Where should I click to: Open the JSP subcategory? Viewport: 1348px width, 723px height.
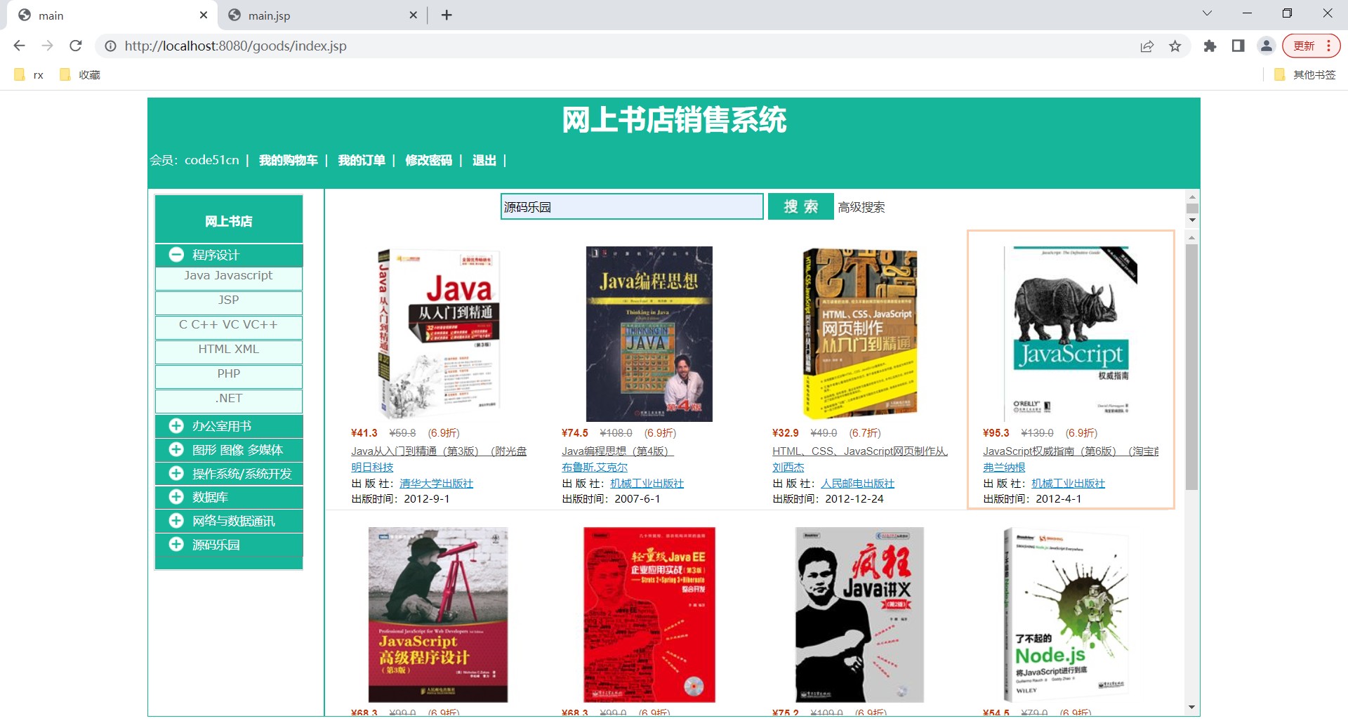pos(228,300)
